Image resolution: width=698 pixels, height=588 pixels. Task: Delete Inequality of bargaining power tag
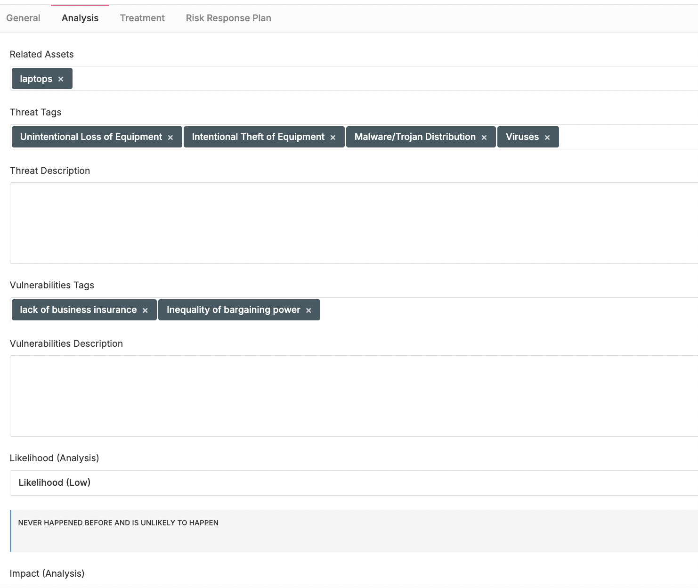click(308, 310)
